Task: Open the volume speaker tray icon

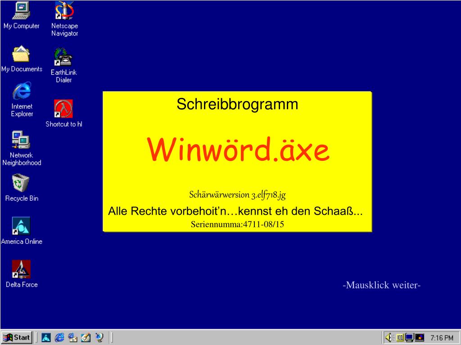Action: tap(389, 338)
